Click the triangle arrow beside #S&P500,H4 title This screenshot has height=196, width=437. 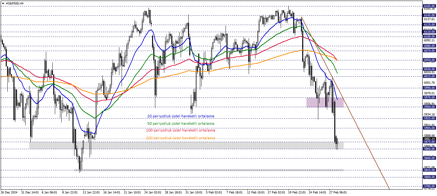pyautogui.click(x=3, y=3)
